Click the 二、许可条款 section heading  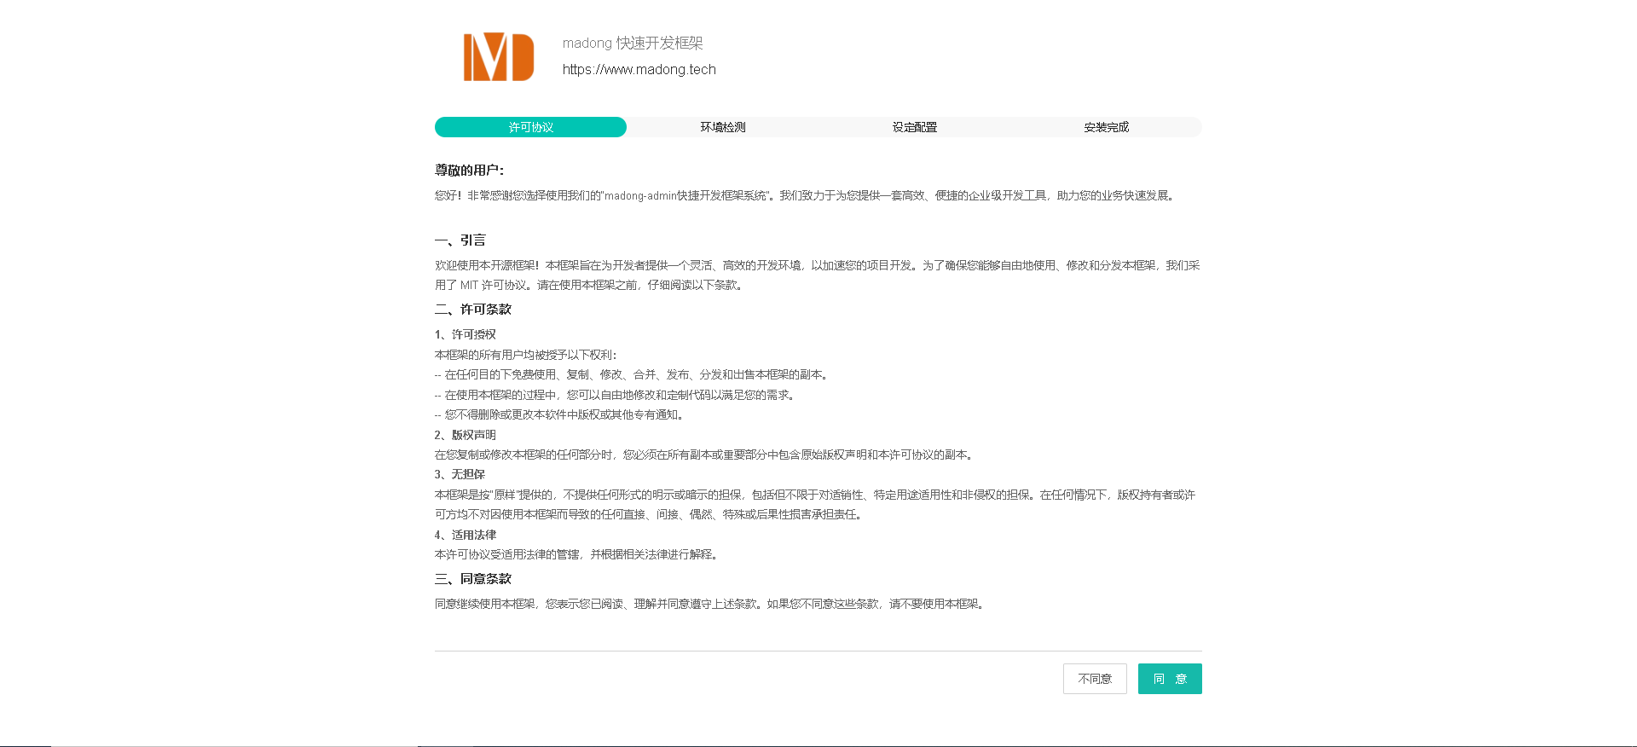click(473, 310)
